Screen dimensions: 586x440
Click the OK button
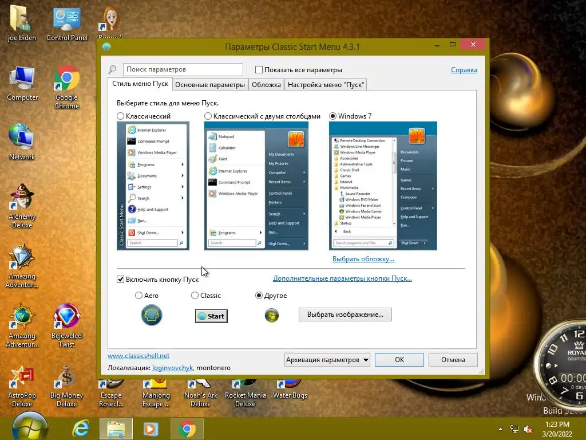click(399, 360)
